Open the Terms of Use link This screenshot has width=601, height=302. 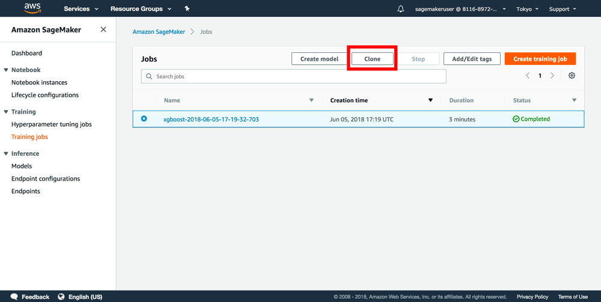[573, 297]
